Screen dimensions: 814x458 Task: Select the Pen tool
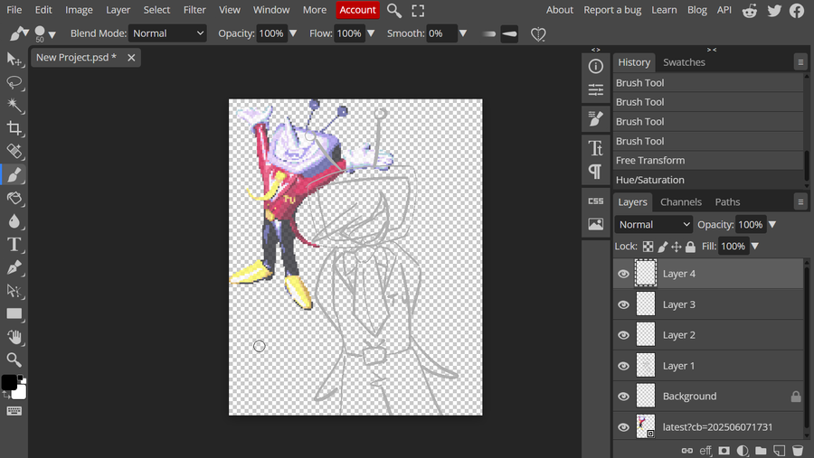tap(14, 267)
